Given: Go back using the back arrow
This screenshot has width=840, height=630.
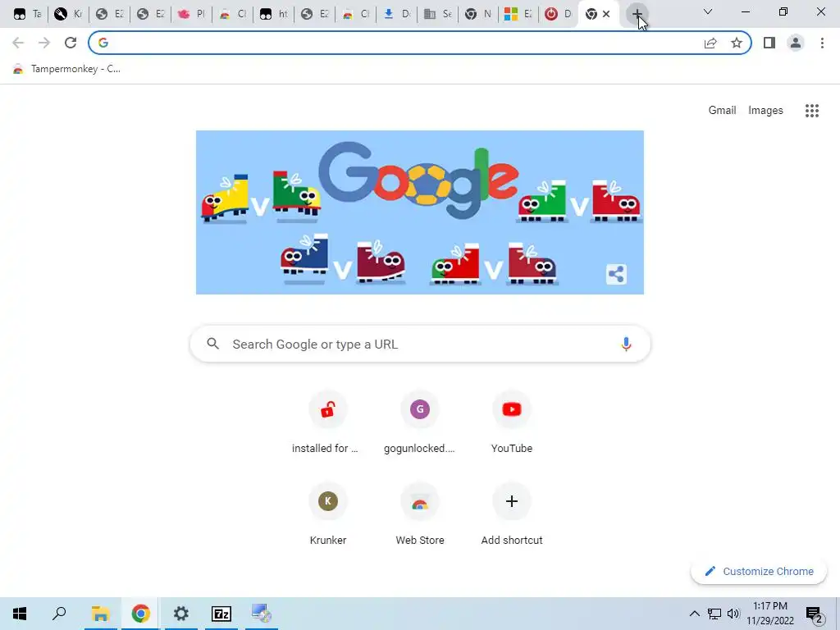Looking at the screenshot, I should (18, 43).
